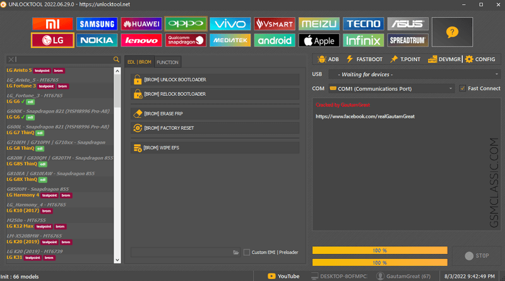This screenshot has height=281, width=505.
Task: Choose the Tecno brand logo
Action: 364,24
